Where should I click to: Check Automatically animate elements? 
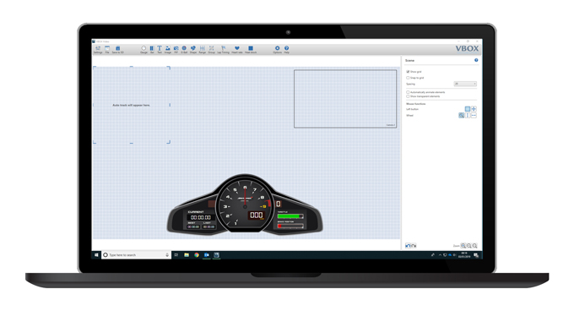(x=408, y=92)
